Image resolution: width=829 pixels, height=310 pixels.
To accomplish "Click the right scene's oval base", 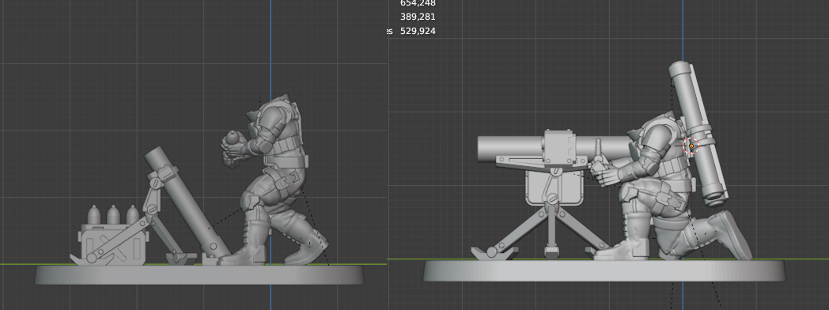I will (604, 270).
